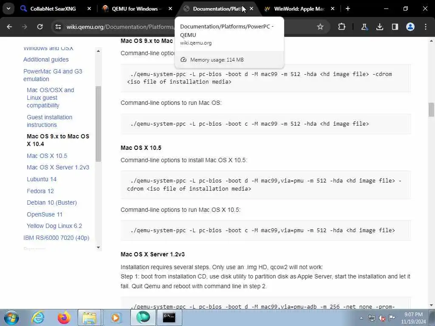
Task: Open the Yellow Dog Linux 6.2 link
Action: (54, 226)
